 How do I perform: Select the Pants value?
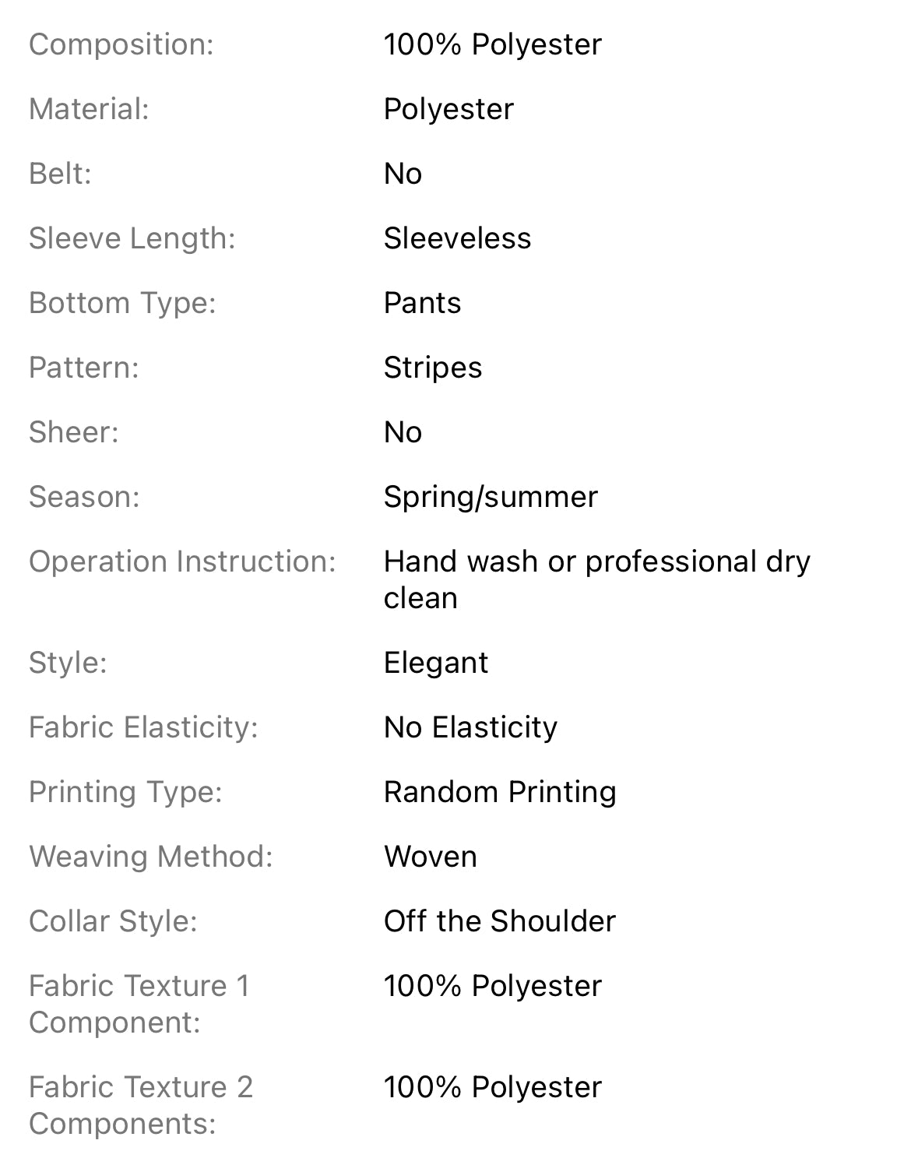(422, 303)
